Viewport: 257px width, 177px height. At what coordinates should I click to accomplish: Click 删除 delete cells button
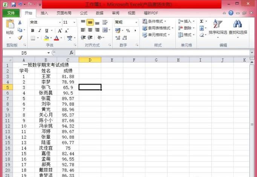(187, 28)
